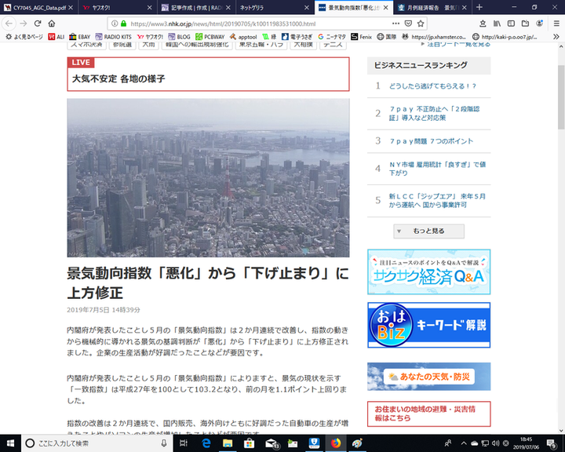Switch to the CY7045_AGC_Data.pdf tab
The image size is (565, 452).
pyautogui.click(x=39, y=7)
